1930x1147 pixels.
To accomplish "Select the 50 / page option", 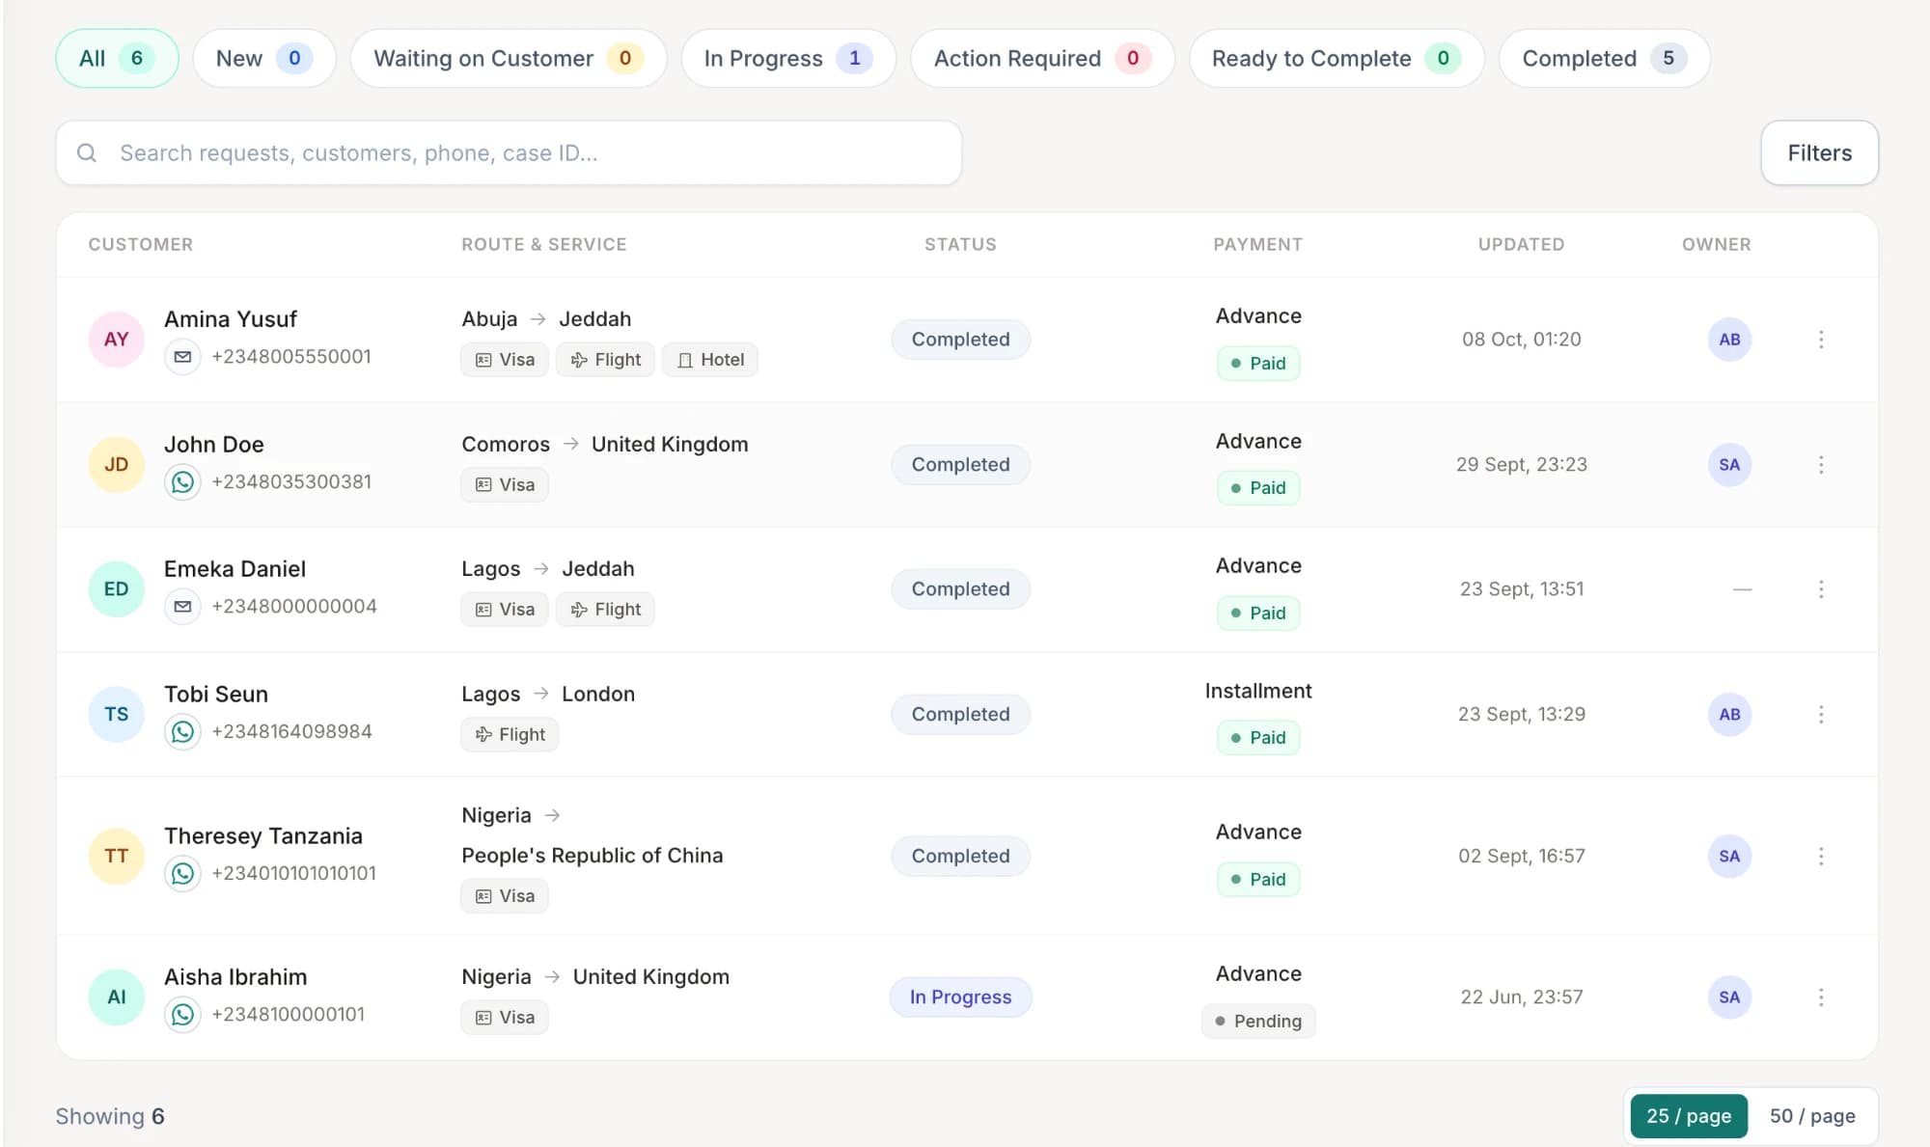I will tap(1812, 1116).
